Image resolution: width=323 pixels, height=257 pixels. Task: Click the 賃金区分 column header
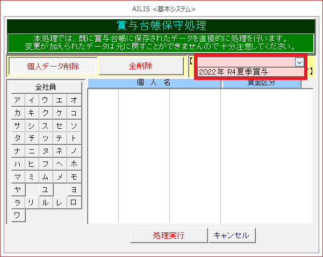(x=262, y=83)
